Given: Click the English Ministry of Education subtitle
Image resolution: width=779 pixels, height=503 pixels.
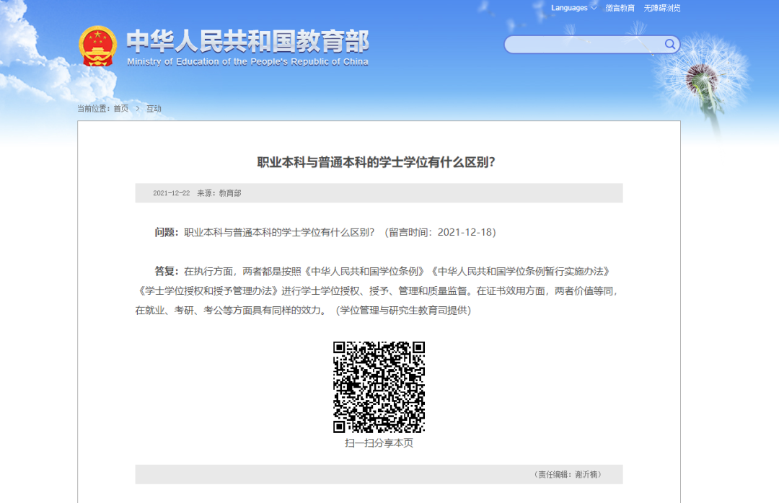Looking at the screenshot, I should (x=247, y=62).
